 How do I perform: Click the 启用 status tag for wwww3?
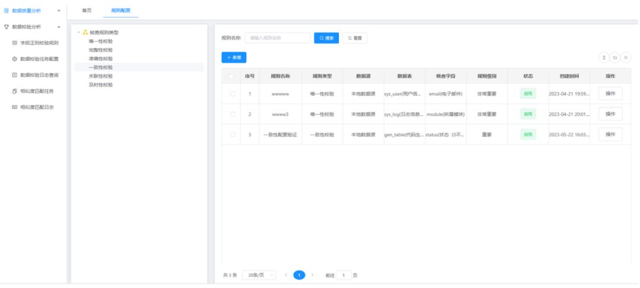tap(528, 114)
